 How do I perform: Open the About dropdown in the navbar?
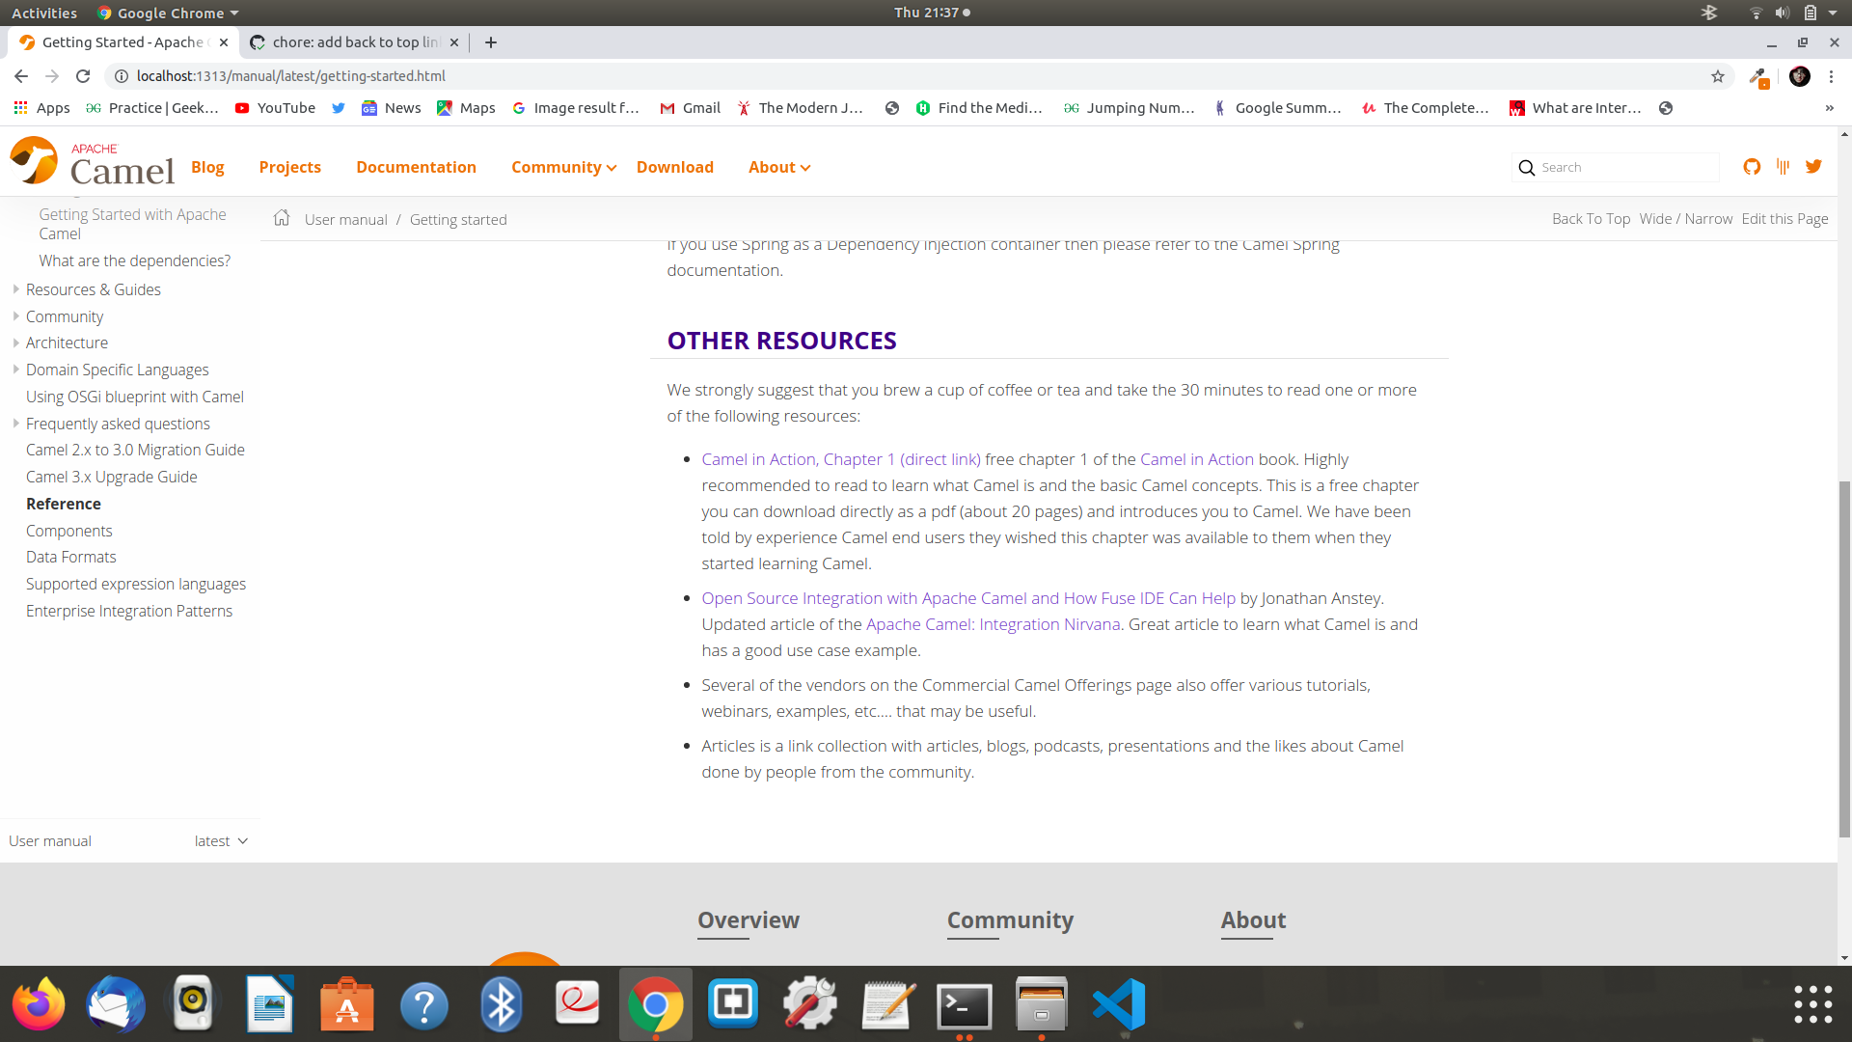click(778, 167)
